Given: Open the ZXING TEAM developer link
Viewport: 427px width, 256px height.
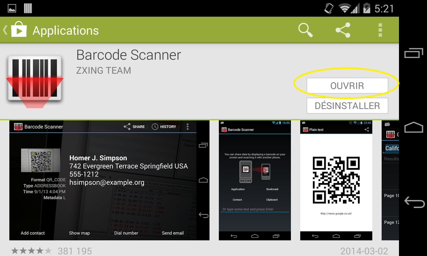Looking at the screenshot, I should [103, 71].
